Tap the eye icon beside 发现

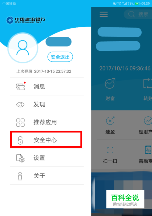(x=20, y=105)
